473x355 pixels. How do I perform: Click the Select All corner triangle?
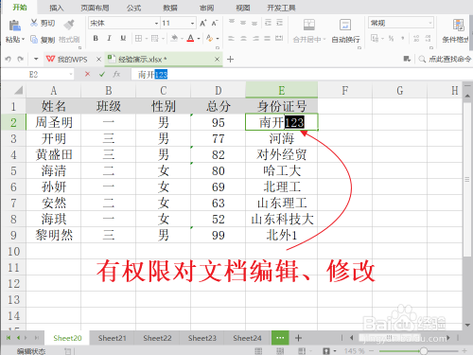(x=18, y=90)
